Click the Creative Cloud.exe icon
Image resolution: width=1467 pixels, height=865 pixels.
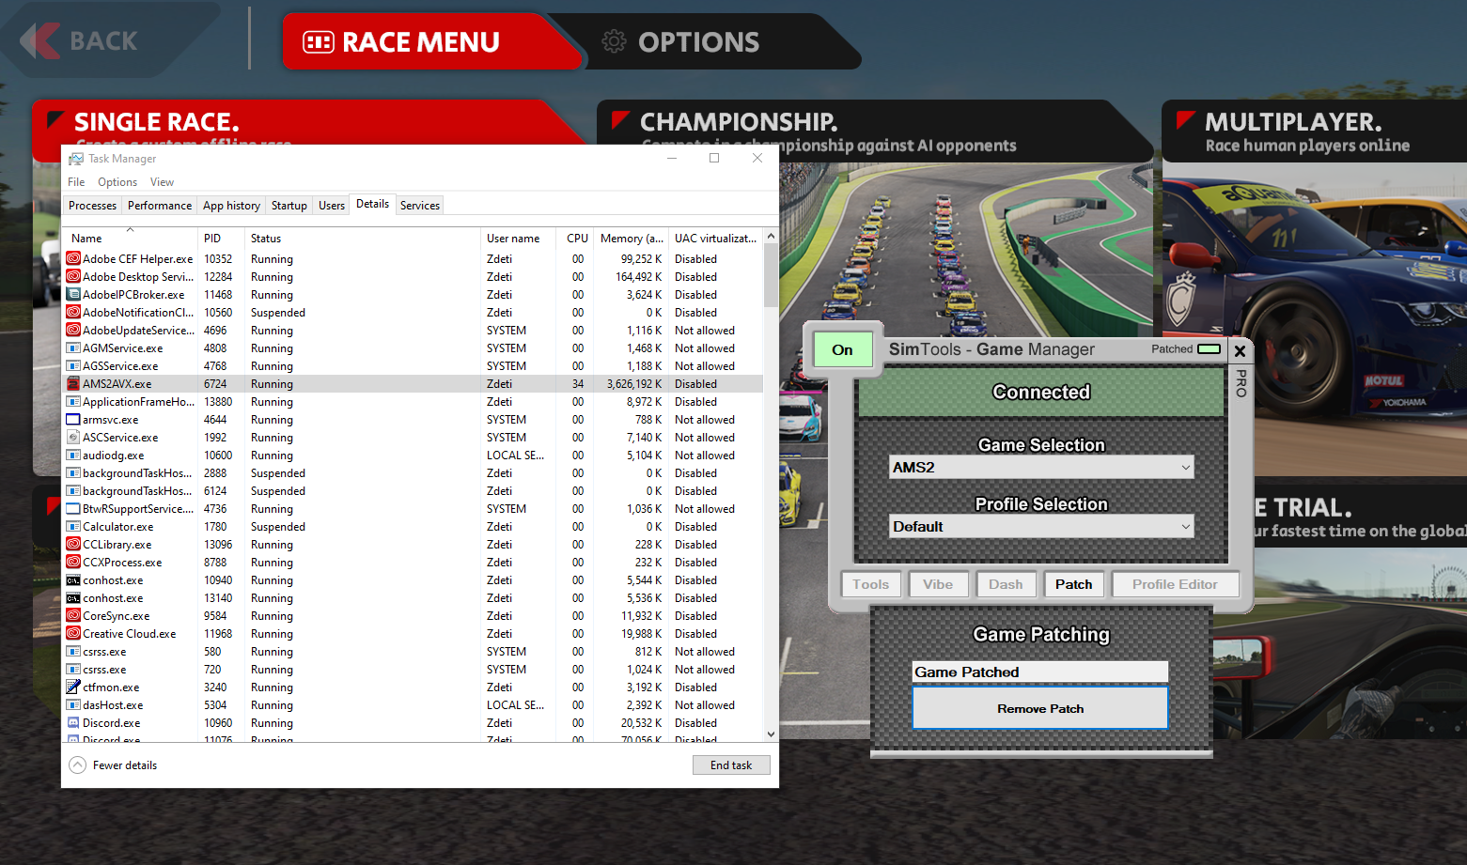[73, 634]
